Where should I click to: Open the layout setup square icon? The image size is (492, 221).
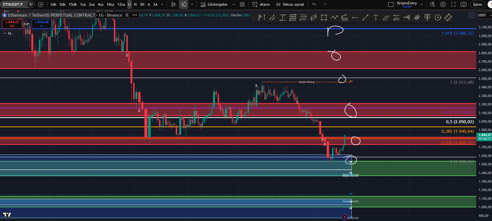click(x=391, y=5)
